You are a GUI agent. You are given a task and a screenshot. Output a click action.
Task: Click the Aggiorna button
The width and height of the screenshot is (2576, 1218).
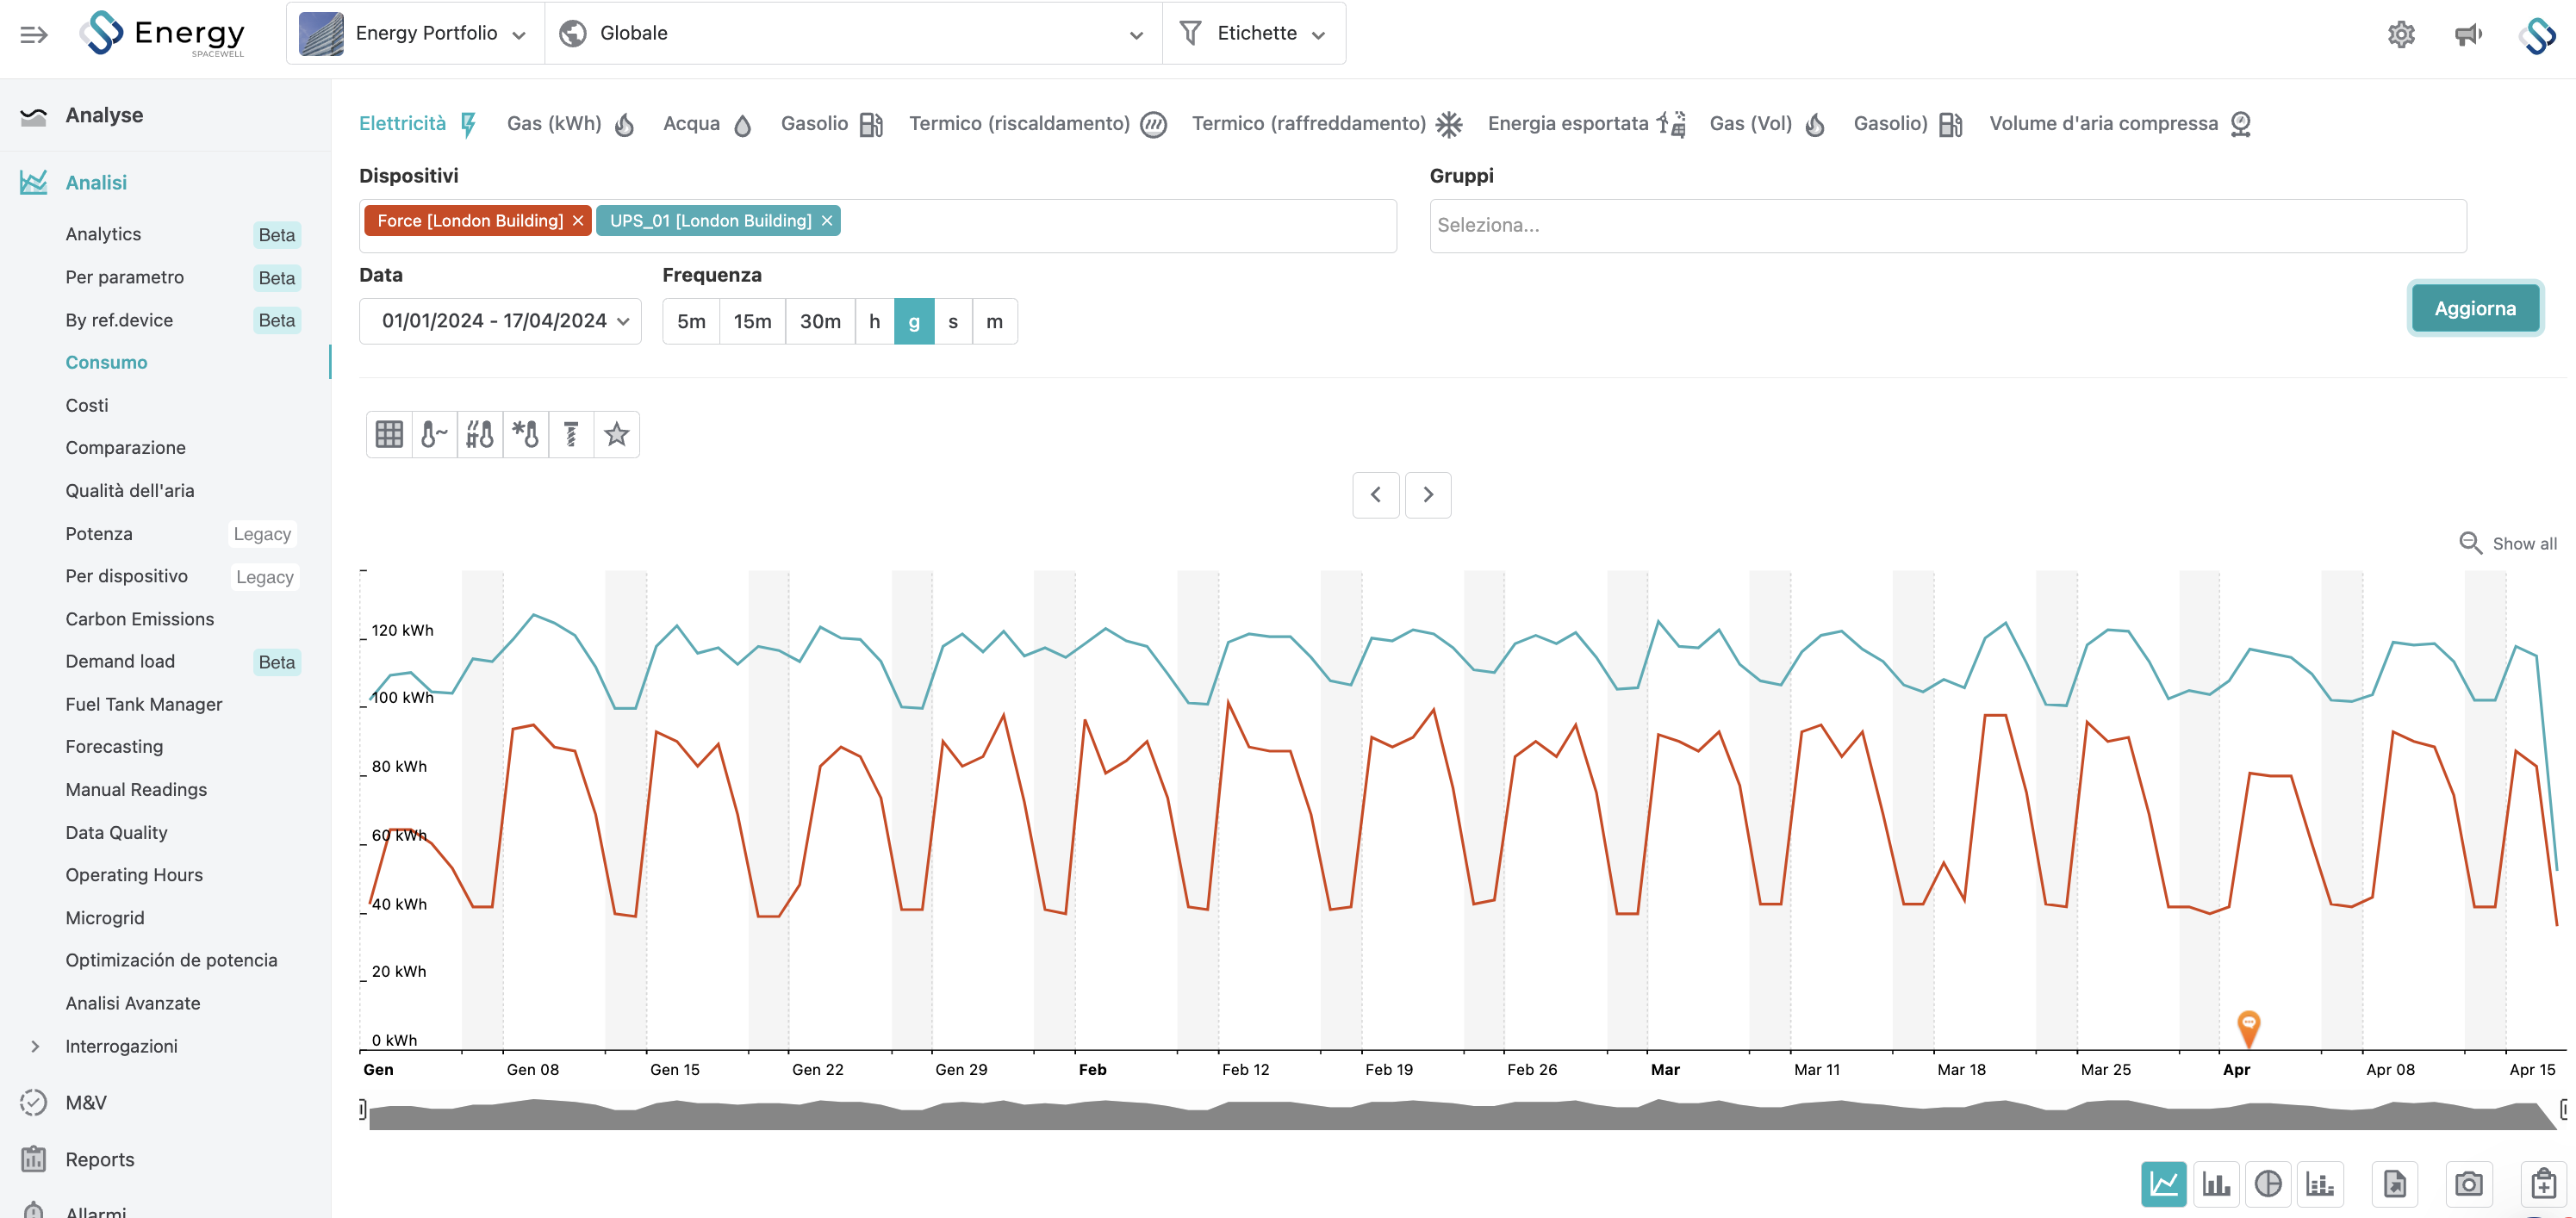(x=2475, y=308)
